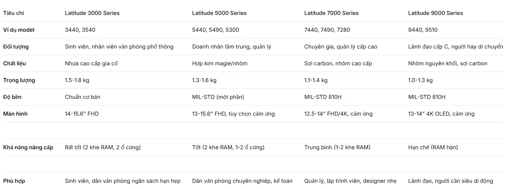505x189 pixels.
Task: Click the Latitude 5000 Series column header
Action: pyautogui.click(x=219, y=13)
